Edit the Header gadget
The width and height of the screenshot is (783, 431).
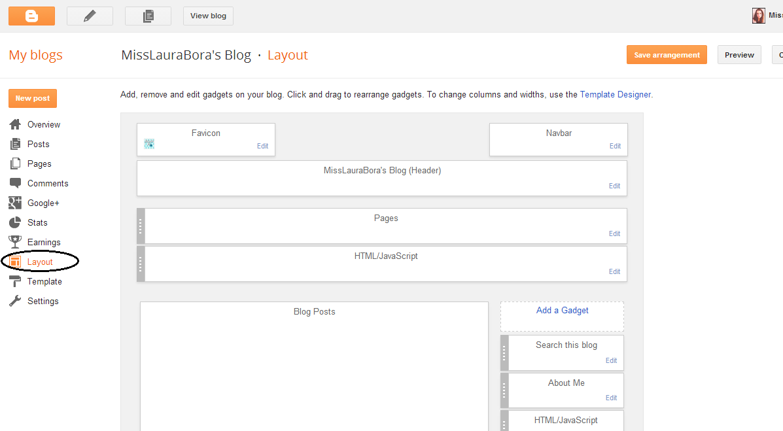614,186
